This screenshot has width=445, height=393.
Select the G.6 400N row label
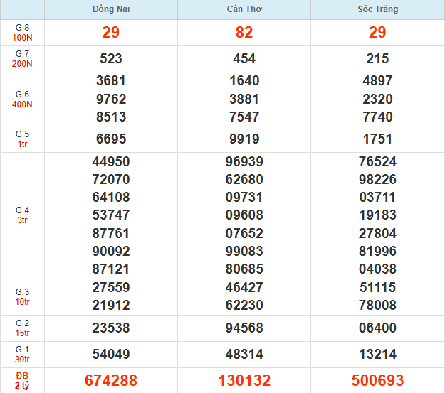[22, 99]
